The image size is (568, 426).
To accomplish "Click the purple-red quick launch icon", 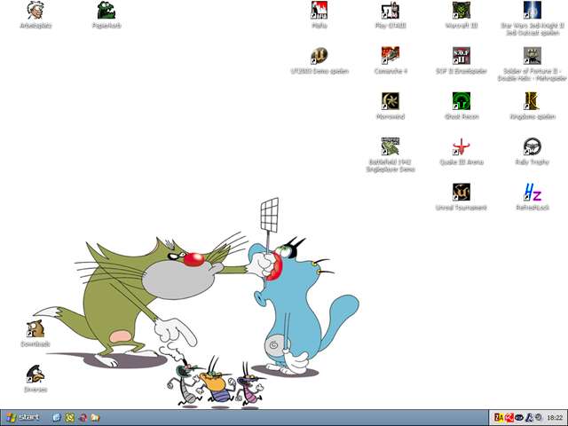I will click(83, 418).
